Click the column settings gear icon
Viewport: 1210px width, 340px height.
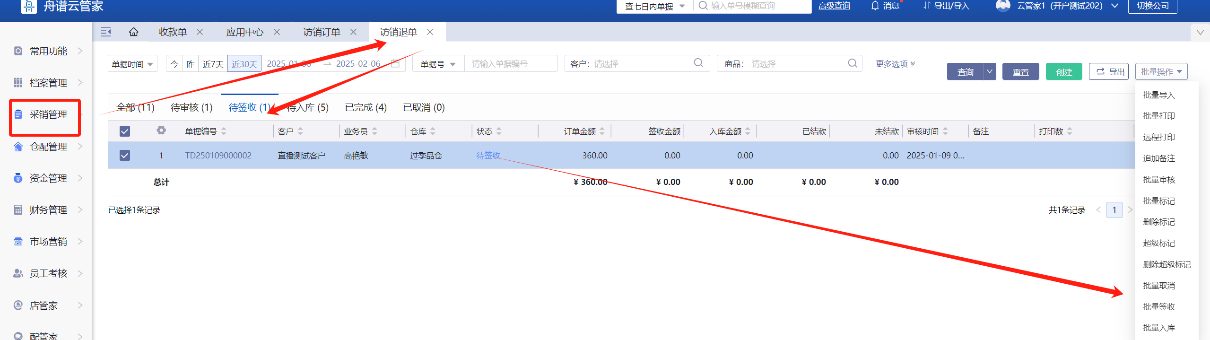tap(161, 131)
